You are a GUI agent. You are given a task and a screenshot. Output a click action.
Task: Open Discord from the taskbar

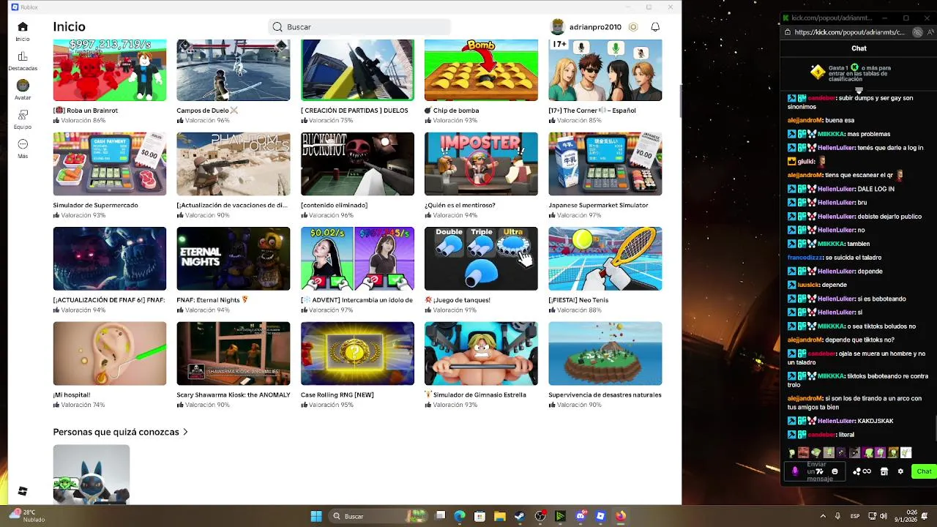point(581,516)
